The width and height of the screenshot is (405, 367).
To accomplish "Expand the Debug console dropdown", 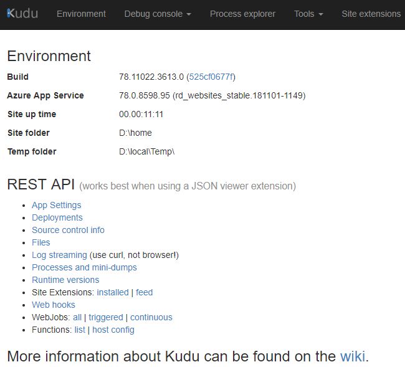I will coord(158,14).
